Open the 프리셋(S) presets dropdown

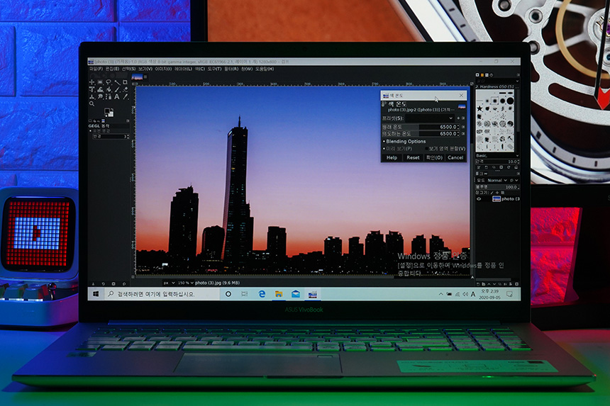(430, 118)
